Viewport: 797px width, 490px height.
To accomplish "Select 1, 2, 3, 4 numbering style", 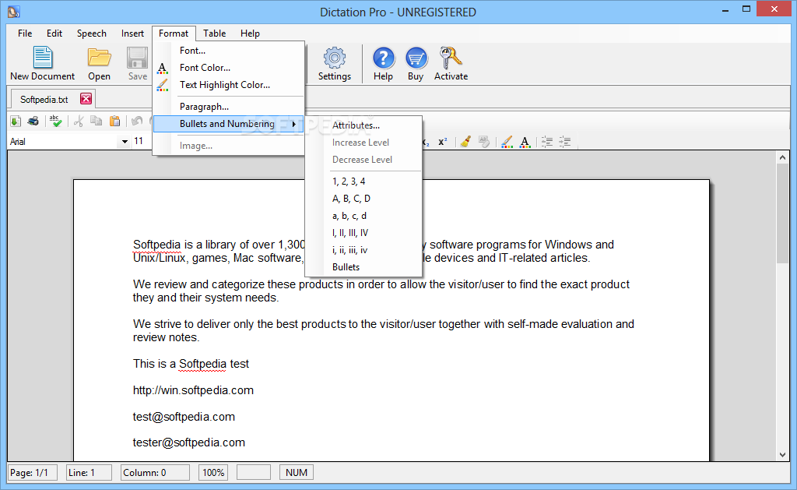I will click(x=363, y=182).
